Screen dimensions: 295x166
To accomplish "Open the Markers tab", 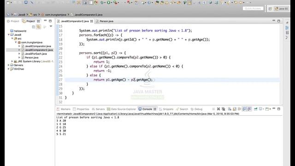I will tap(64, 109).
